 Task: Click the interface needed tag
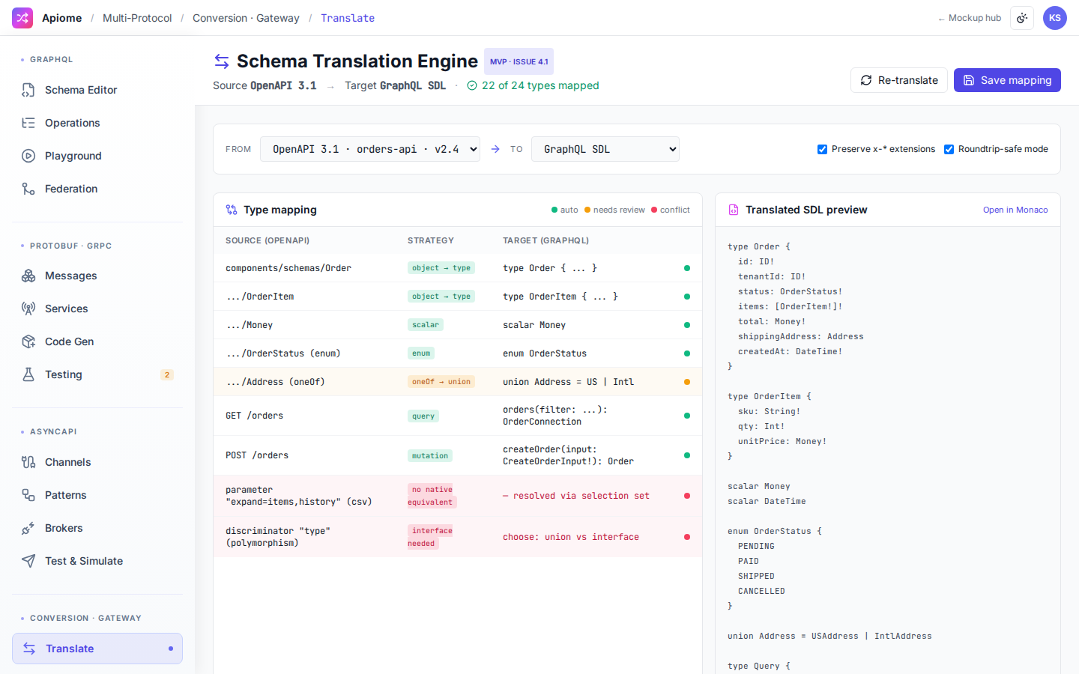point(432,537)
